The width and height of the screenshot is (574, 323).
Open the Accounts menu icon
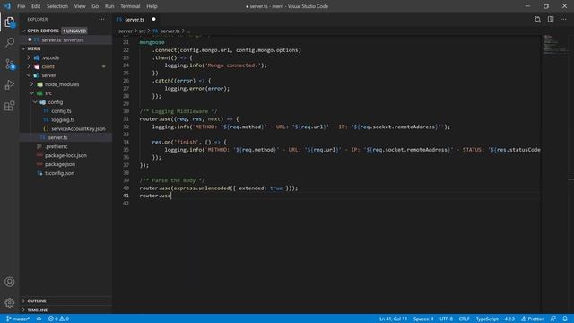(x=10, y=282)
